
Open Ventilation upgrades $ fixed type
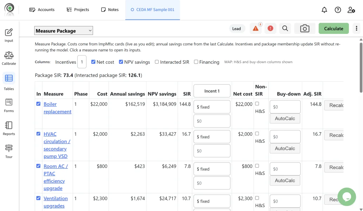click(212, 201)
